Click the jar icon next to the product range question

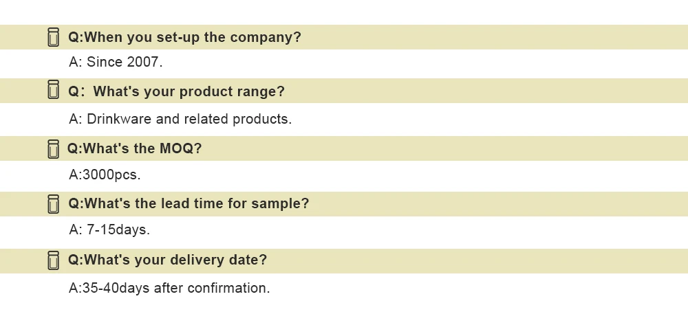[54, 91]
